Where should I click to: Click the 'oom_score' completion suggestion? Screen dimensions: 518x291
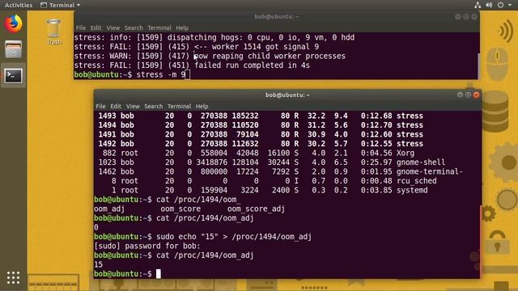tap(180, 209)
